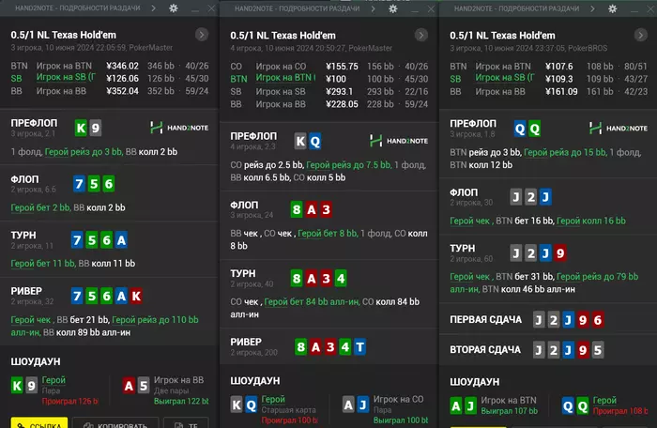Click 'Проиграл 126' result text
This screenshot has height=428, width=657.
pos(70,401)
